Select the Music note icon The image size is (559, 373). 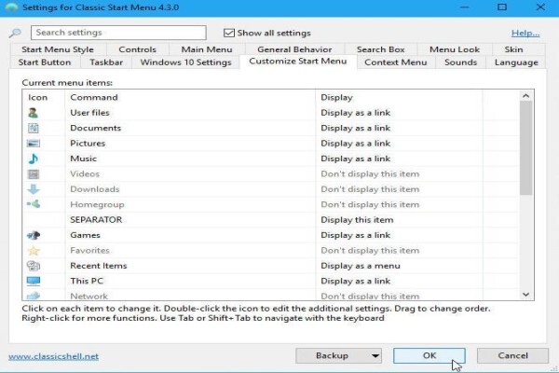(34, 159)
